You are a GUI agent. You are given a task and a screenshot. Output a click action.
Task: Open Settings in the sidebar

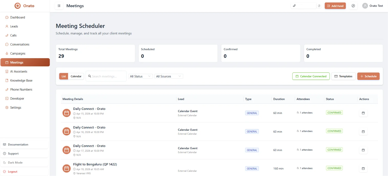pos(25,108)
